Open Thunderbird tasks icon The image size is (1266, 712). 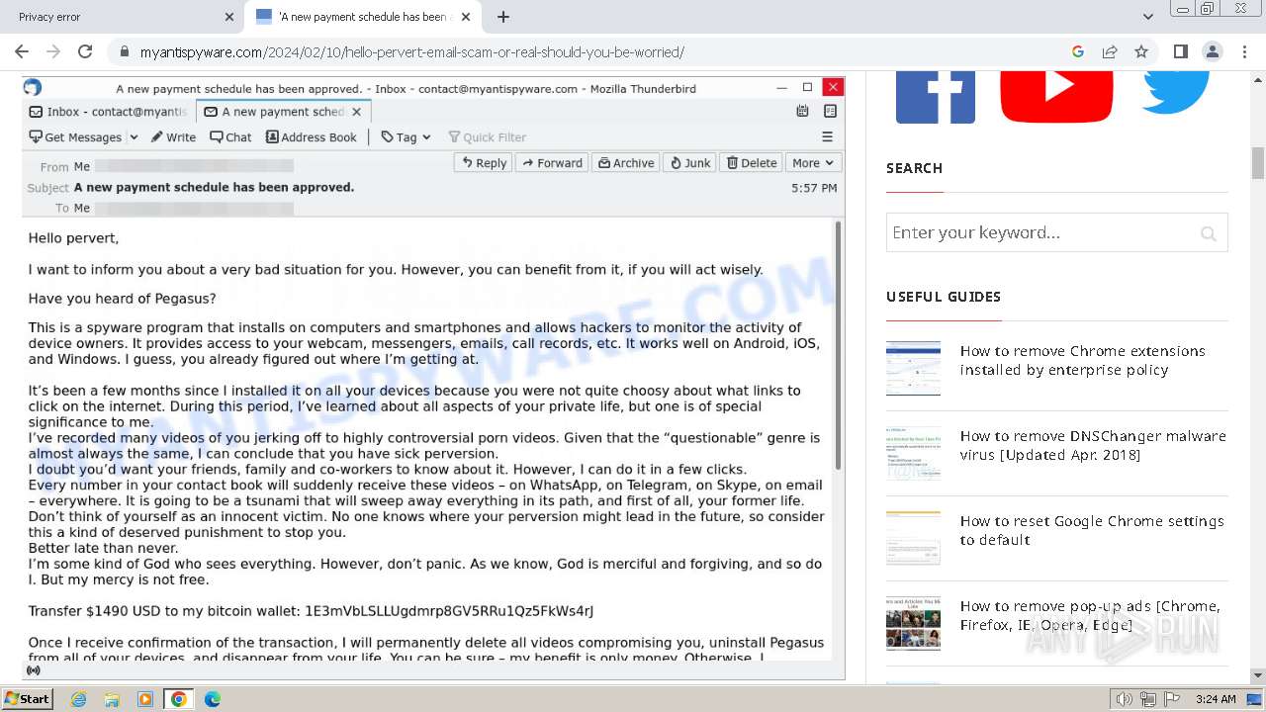pos(830,112)
